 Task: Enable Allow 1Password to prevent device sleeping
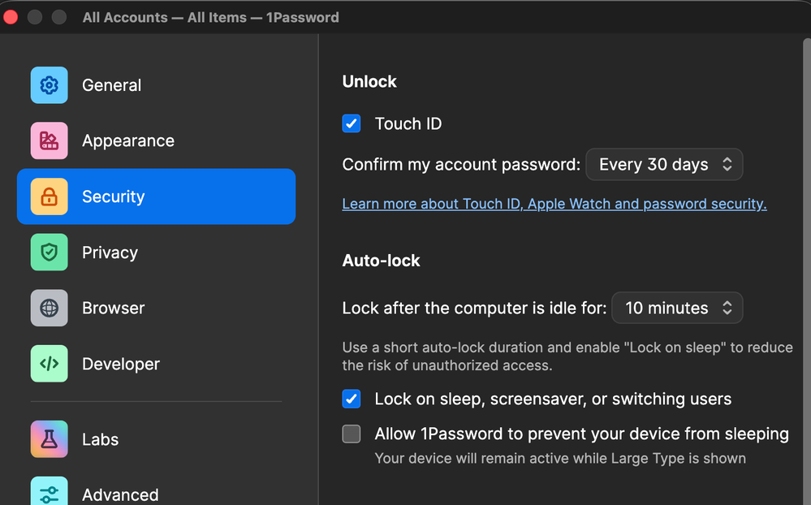(352, 434)
